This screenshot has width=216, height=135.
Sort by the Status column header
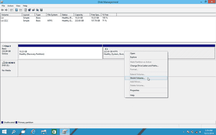(x=67, y=15)
